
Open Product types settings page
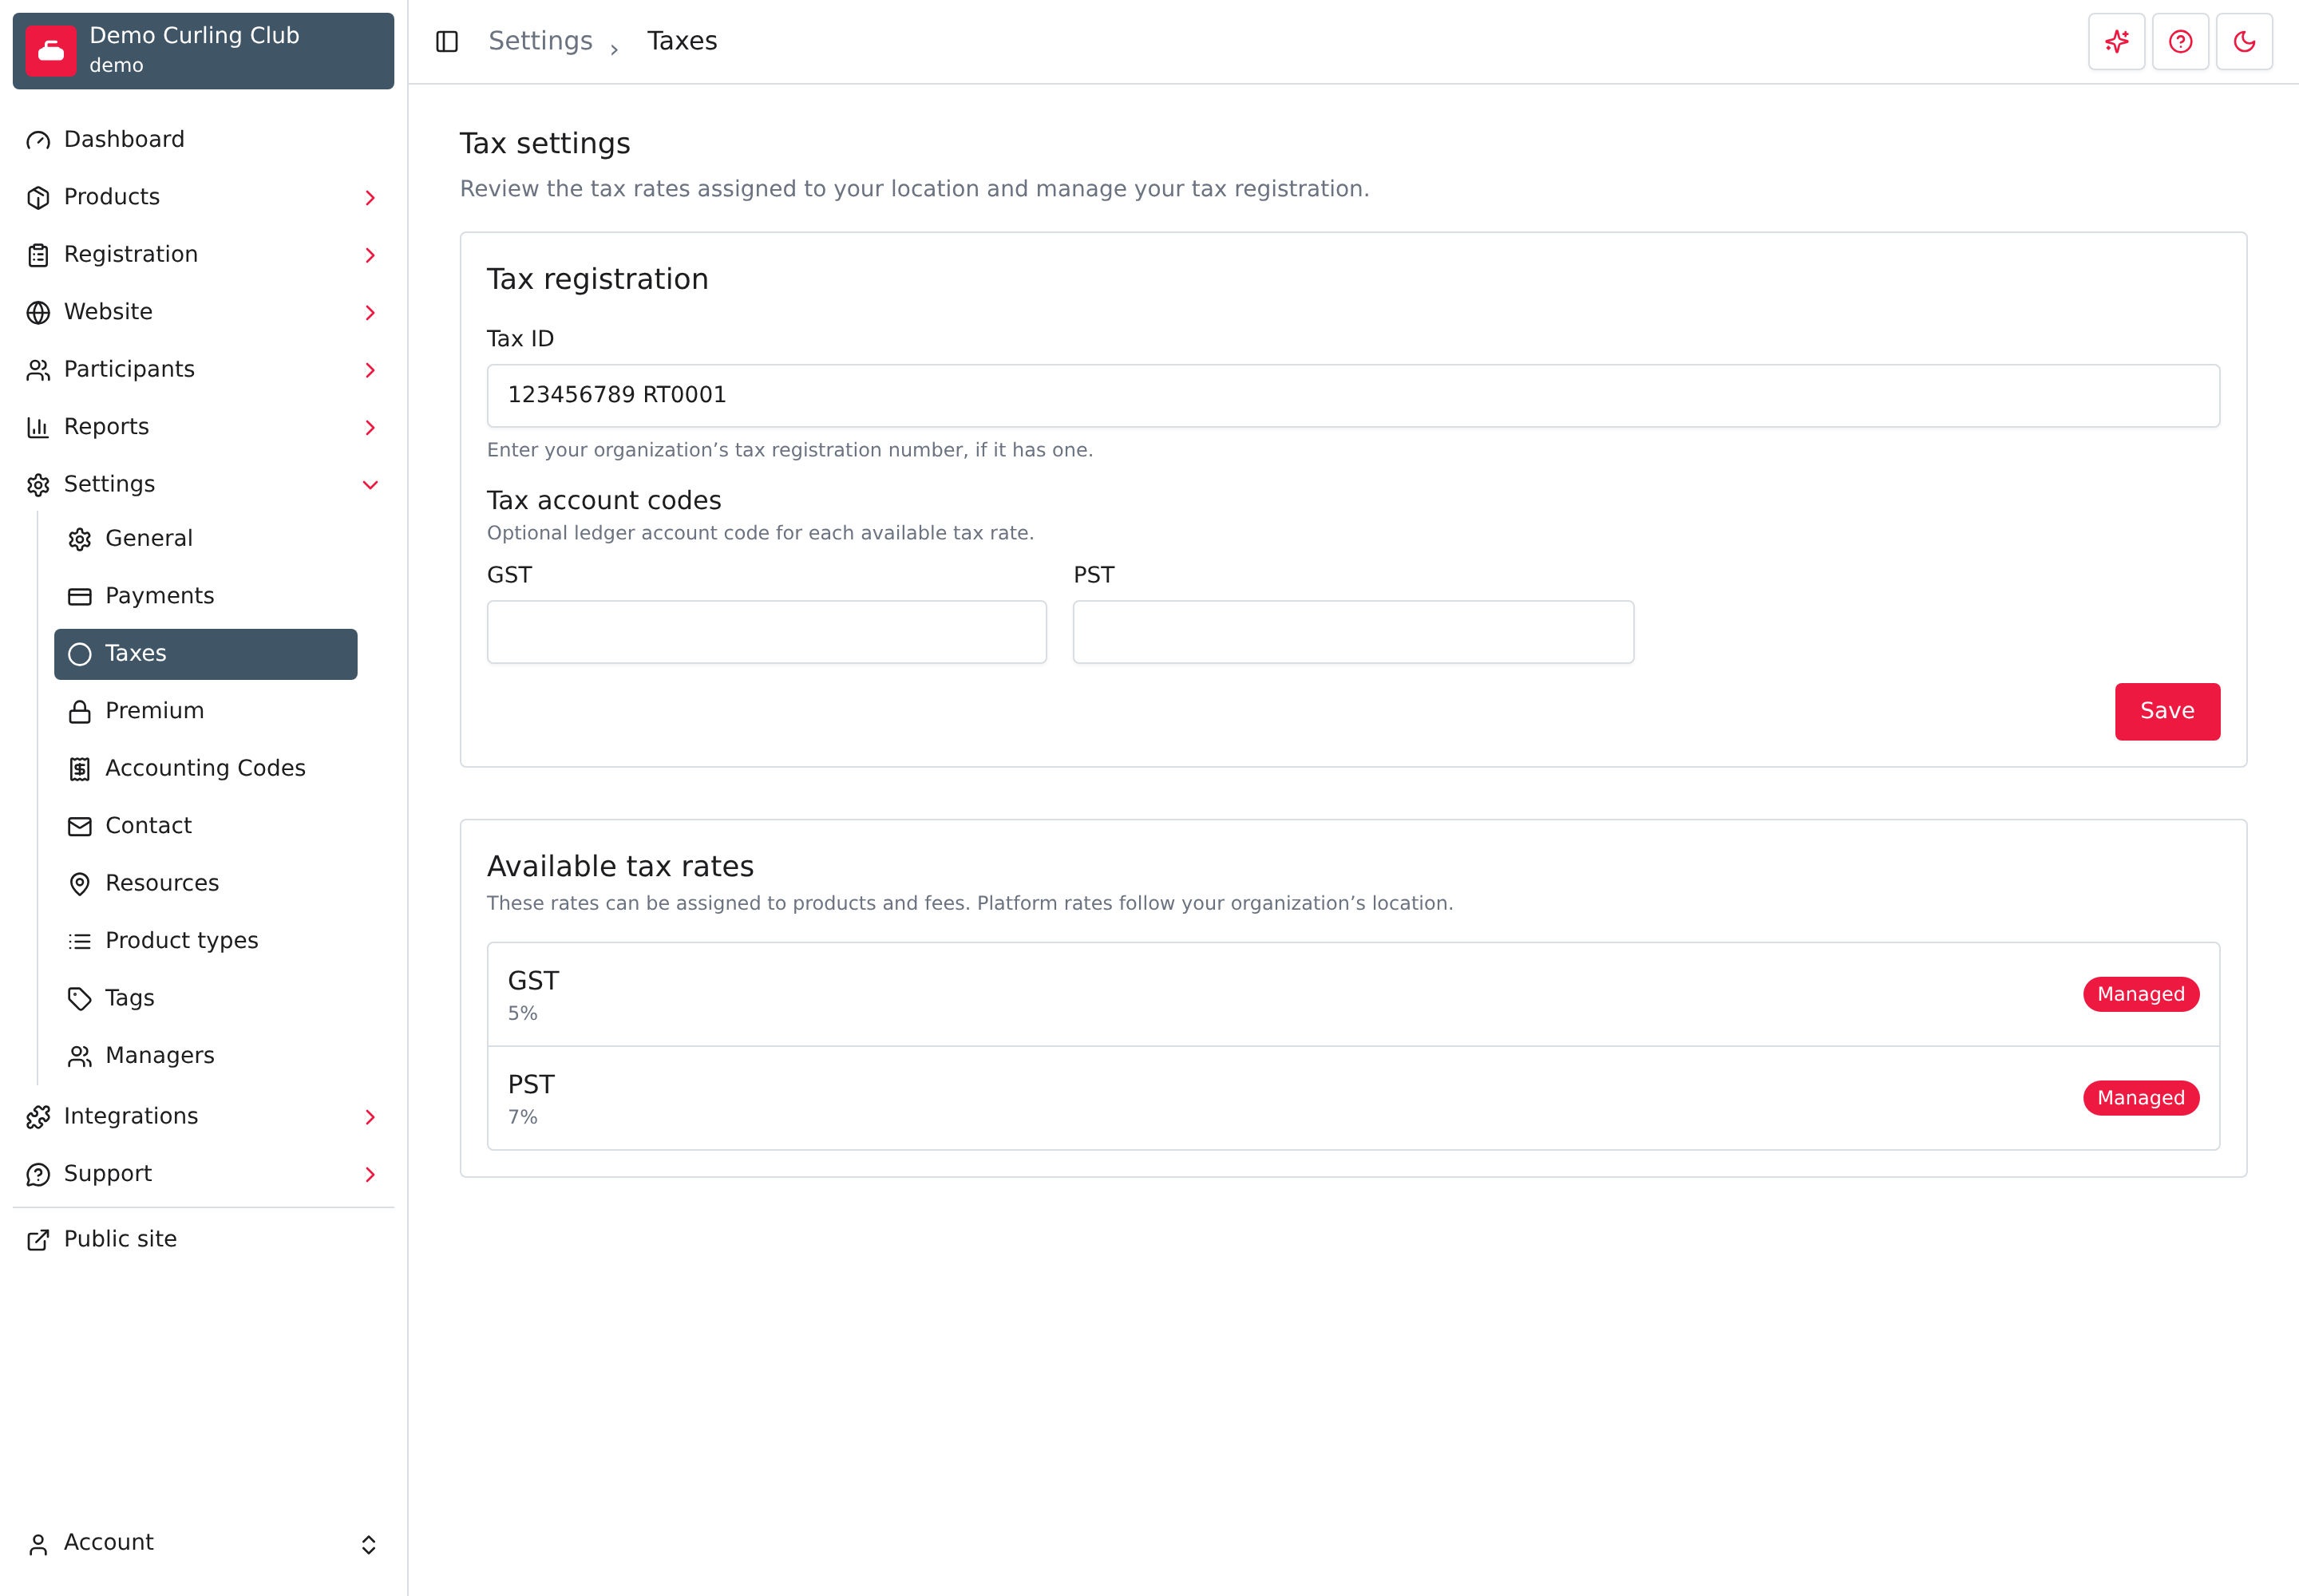pyautogui.click(x=205, y=941)
